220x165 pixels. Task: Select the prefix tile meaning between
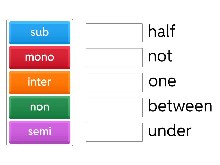(x=40, y=82)
